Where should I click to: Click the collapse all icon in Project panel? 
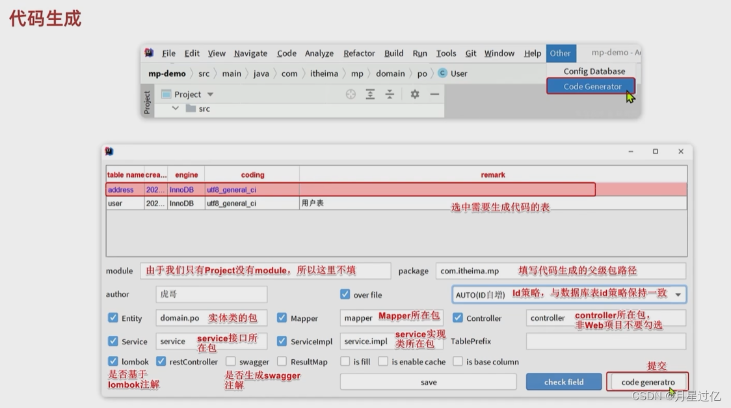tap(390, 94)
